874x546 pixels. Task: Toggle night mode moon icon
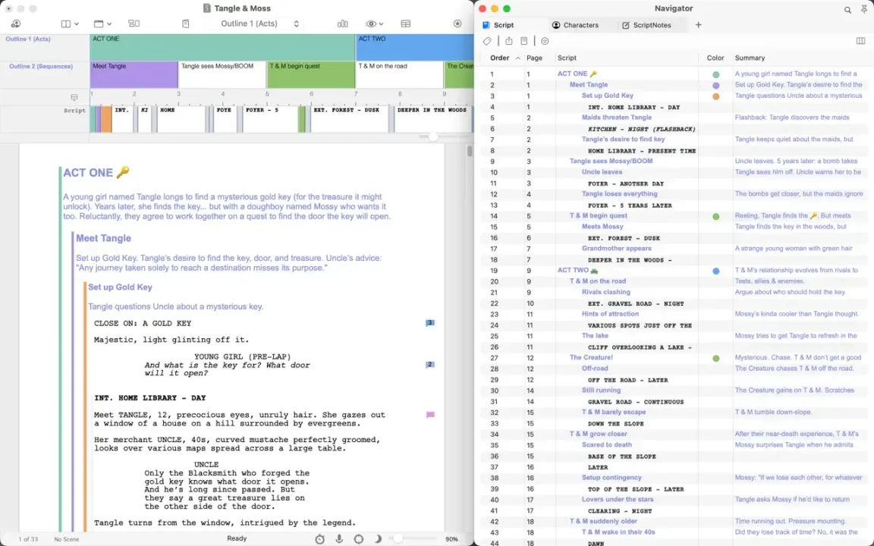pyautogui.click(x=378, y=538)
